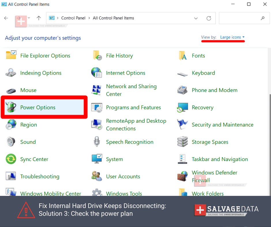
Task: Click Control Panel breadcrumb segment
Action: click(x=73, y=18)
